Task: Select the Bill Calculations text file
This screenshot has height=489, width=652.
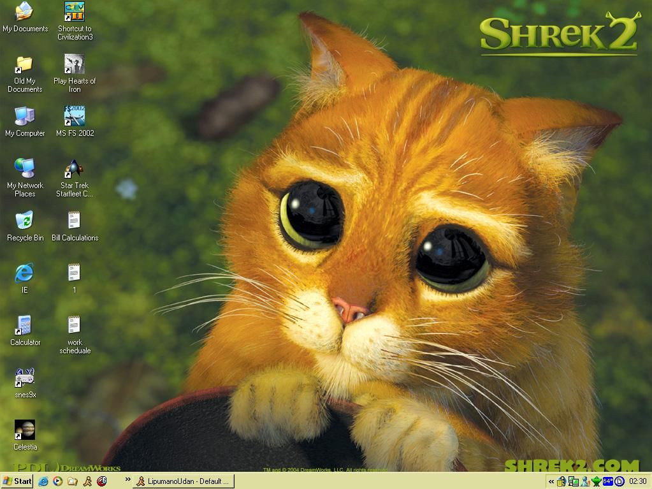Action: tap(75, 226)
